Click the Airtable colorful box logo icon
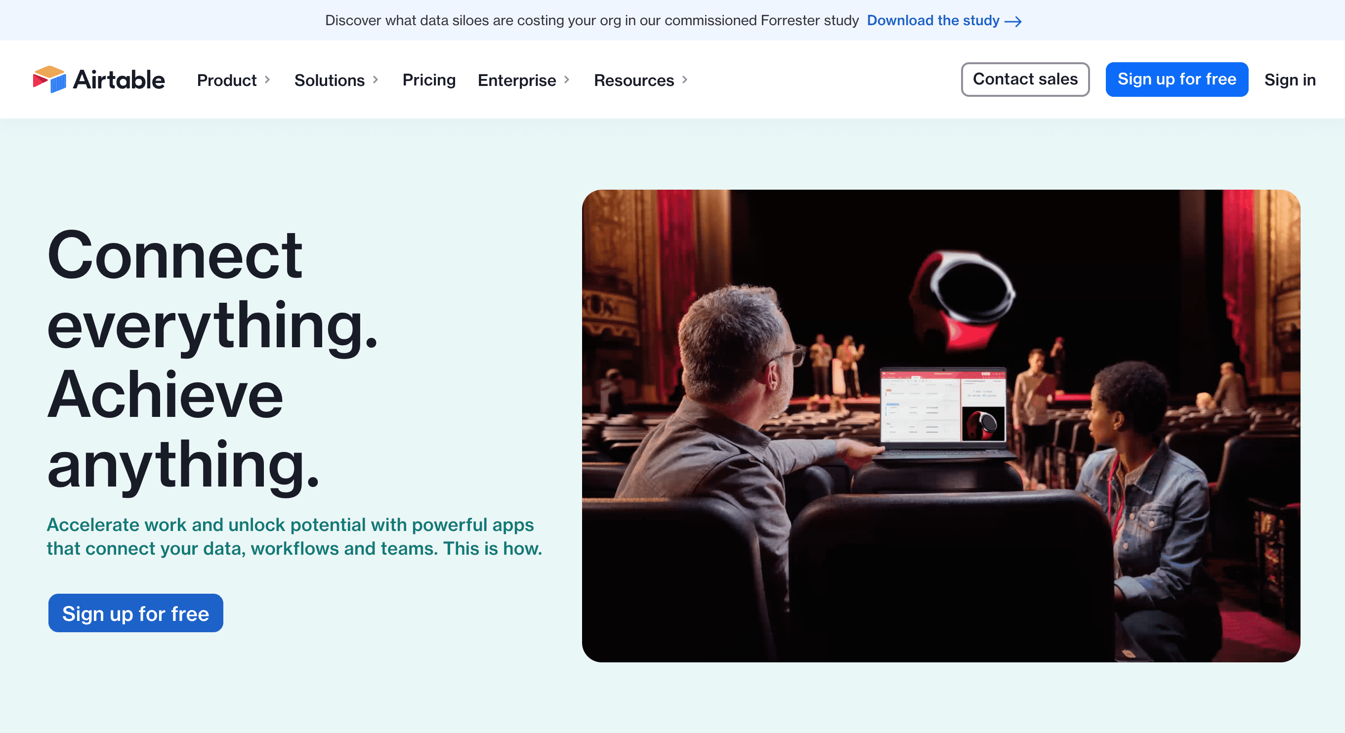 pos(49,80)
